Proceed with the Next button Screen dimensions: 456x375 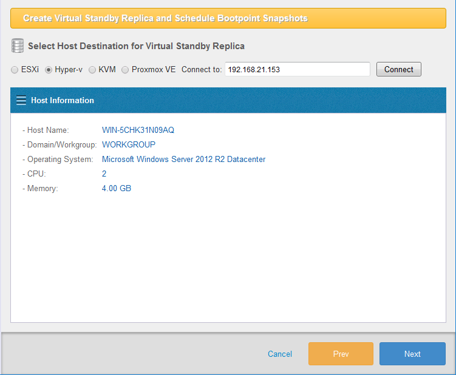tap(412, 354)
